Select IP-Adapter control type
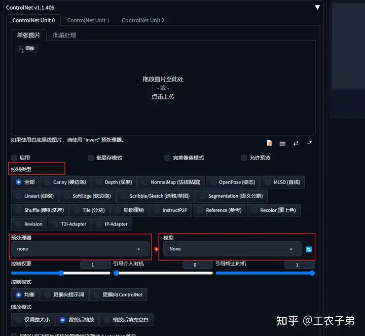The height and width of the screenshot is (336, 365). (112, 224)
